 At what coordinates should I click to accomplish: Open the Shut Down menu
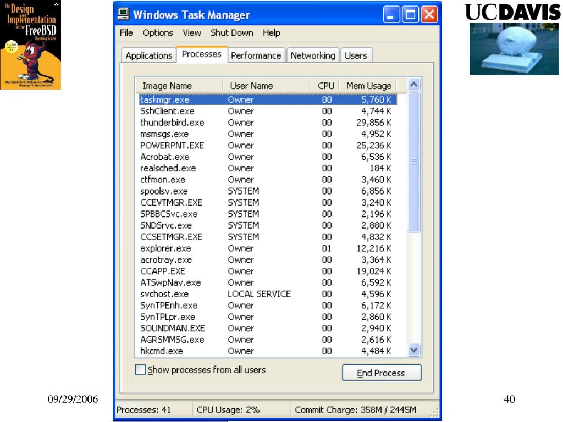pyautogui.click(x=231, y=32)
